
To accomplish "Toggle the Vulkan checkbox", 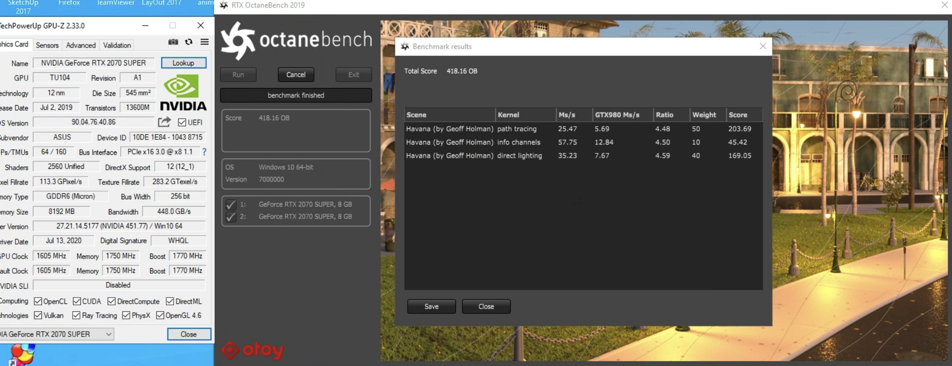I will tap(38, 316).
